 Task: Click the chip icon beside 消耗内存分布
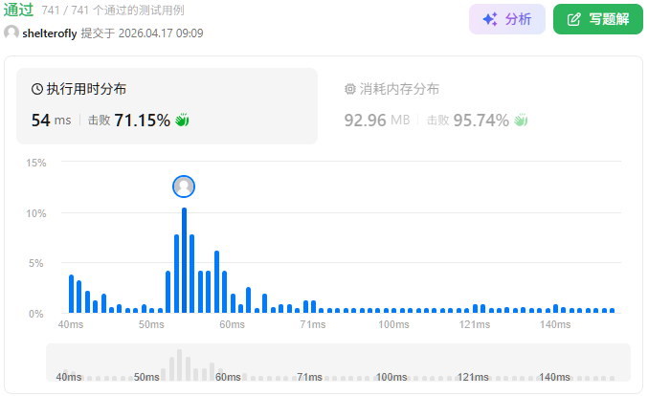[x=349, y=89]
